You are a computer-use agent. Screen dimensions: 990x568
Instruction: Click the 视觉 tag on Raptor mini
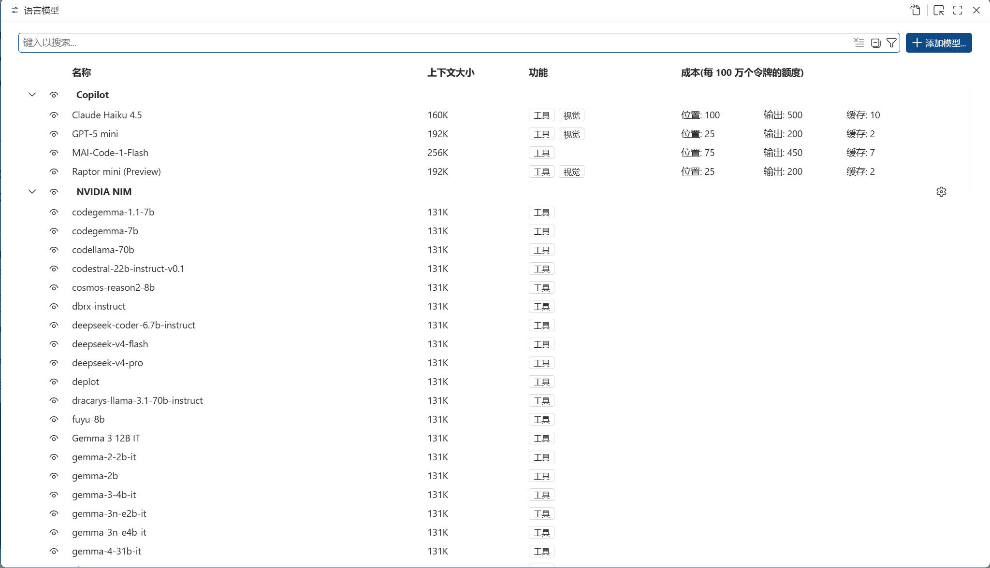tap(571, 172)
